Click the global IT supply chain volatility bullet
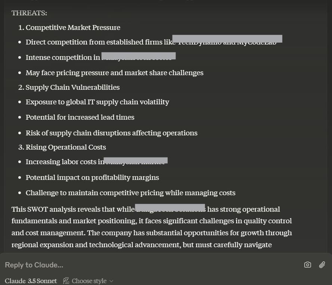Screen dimensions: 332x285 [97, 102]
